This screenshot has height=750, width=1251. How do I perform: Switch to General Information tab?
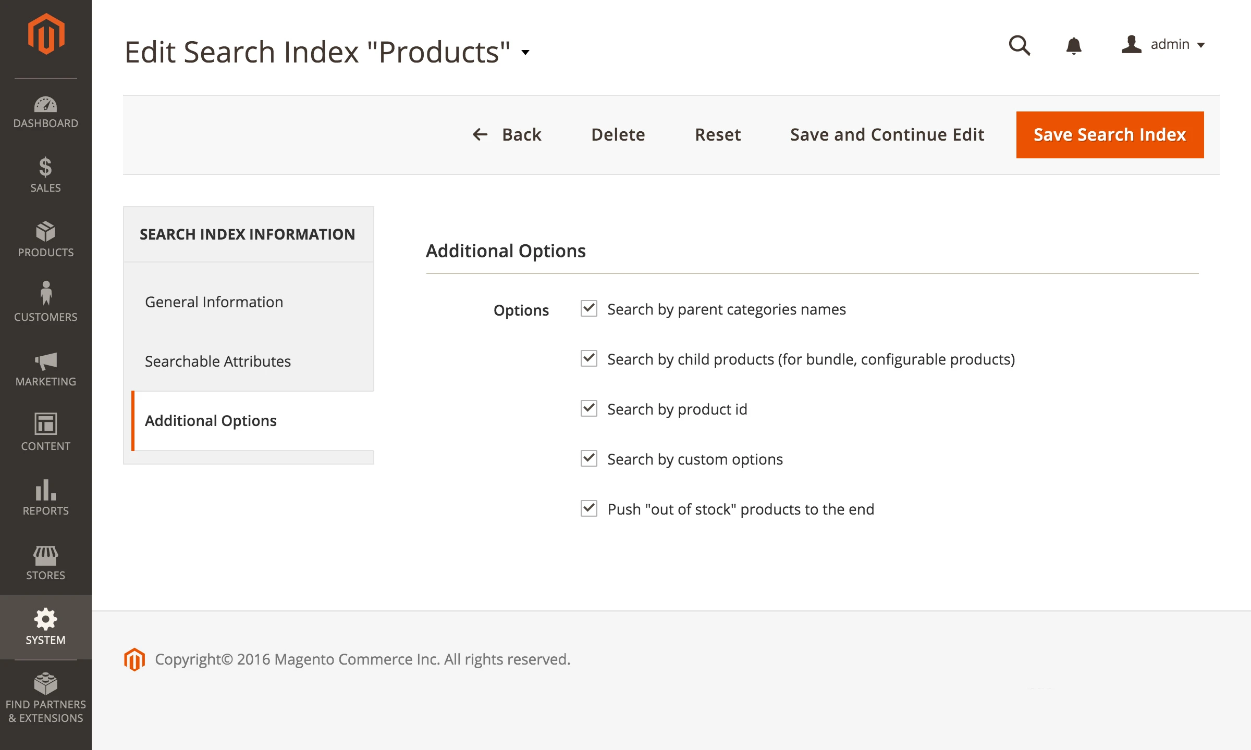[214, 302]
